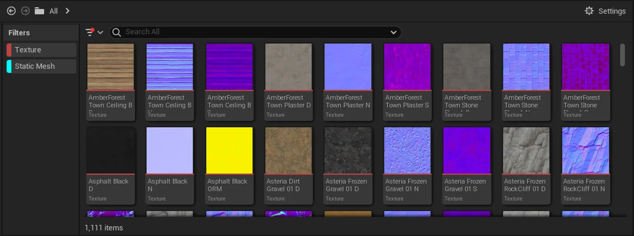This screenshot has height=236, width=634.
Task: Select the AmberForest Town Plaster D texture
Action: pos(288,82)
